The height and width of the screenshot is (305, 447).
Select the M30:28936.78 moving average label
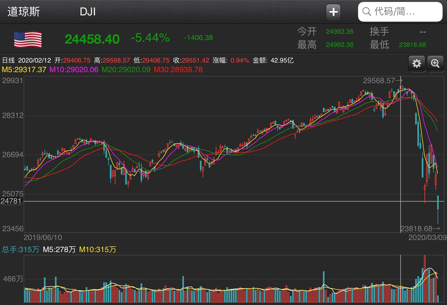(x=178, y=70)
